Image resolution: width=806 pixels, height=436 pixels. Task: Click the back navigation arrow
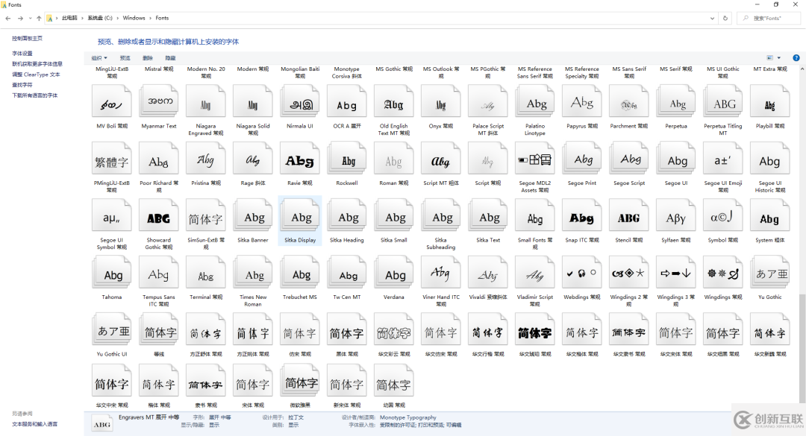pos(7,18)
